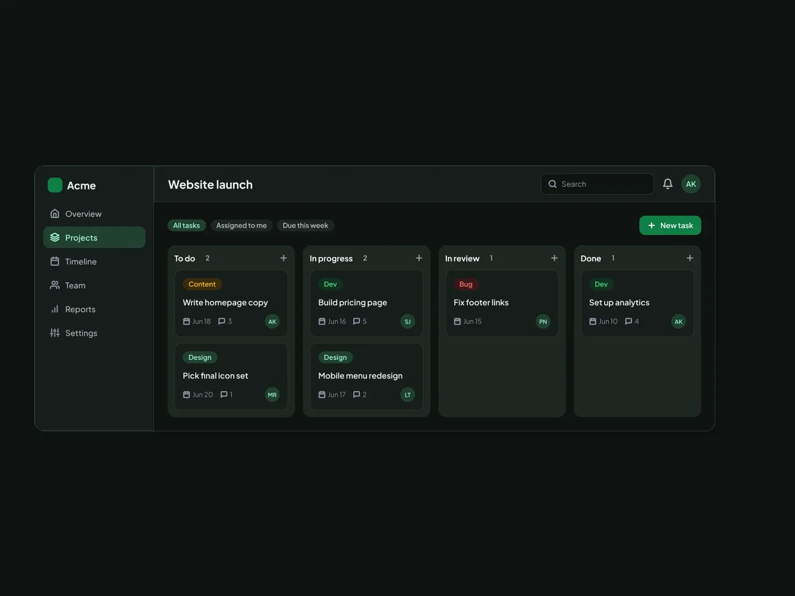
Task: Open the Mobile menu redesign task
Action: pyautogui.click(x=367, y=377)
